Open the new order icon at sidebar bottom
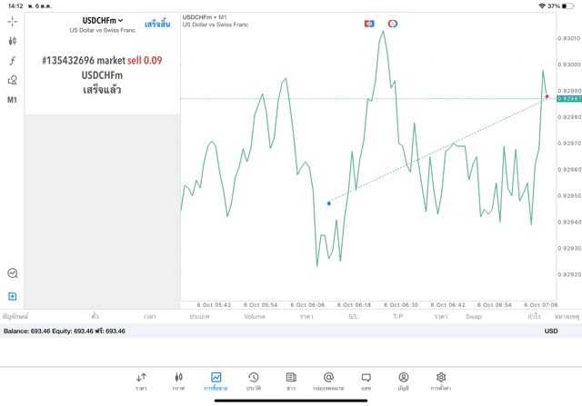This screenshot has height=406, width=582. coord(12,296)
